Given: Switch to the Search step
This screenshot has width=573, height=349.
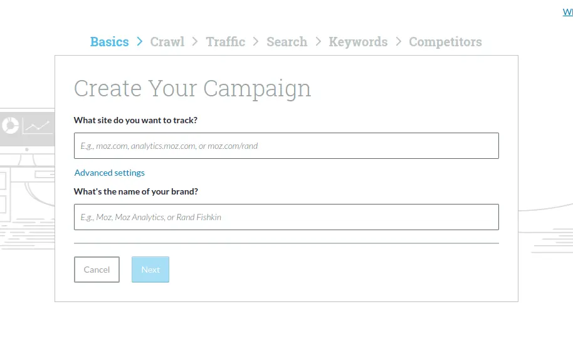Looking at the screenshot, I should tap(287, 41).
